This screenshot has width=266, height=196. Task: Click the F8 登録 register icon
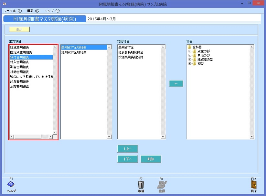pyautogui.click(x=162, y=184)
